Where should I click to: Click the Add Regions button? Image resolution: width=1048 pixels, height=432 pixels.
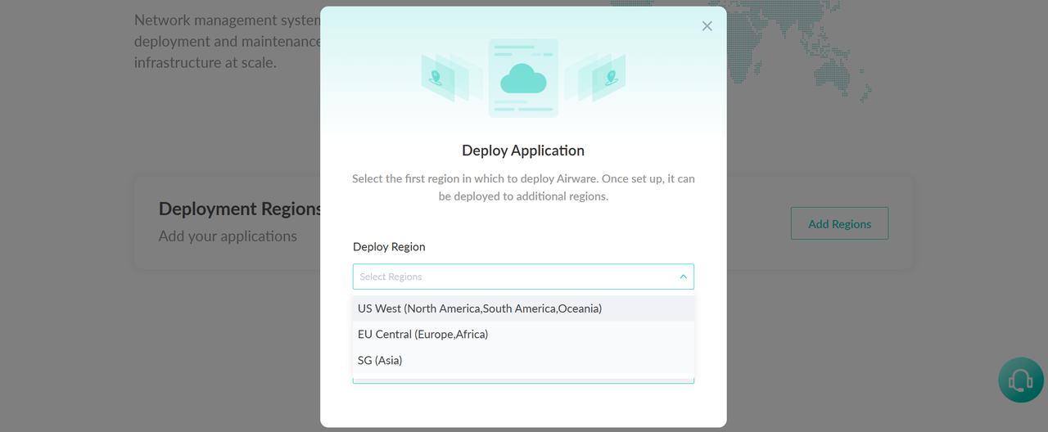[839, 223]
